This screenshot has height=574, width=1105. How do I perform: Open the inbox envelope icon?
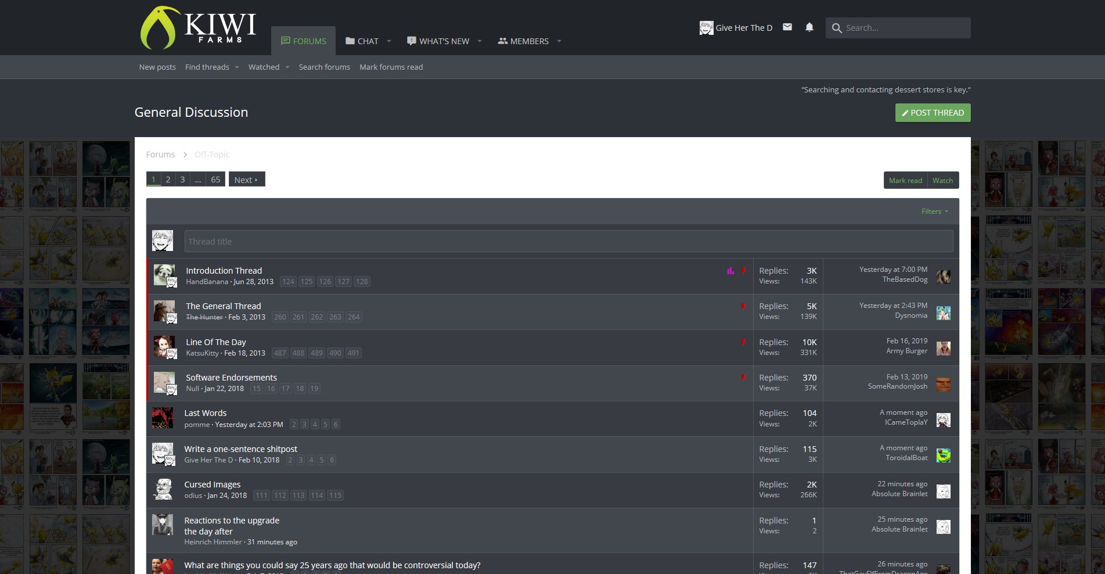coord(787,27)
